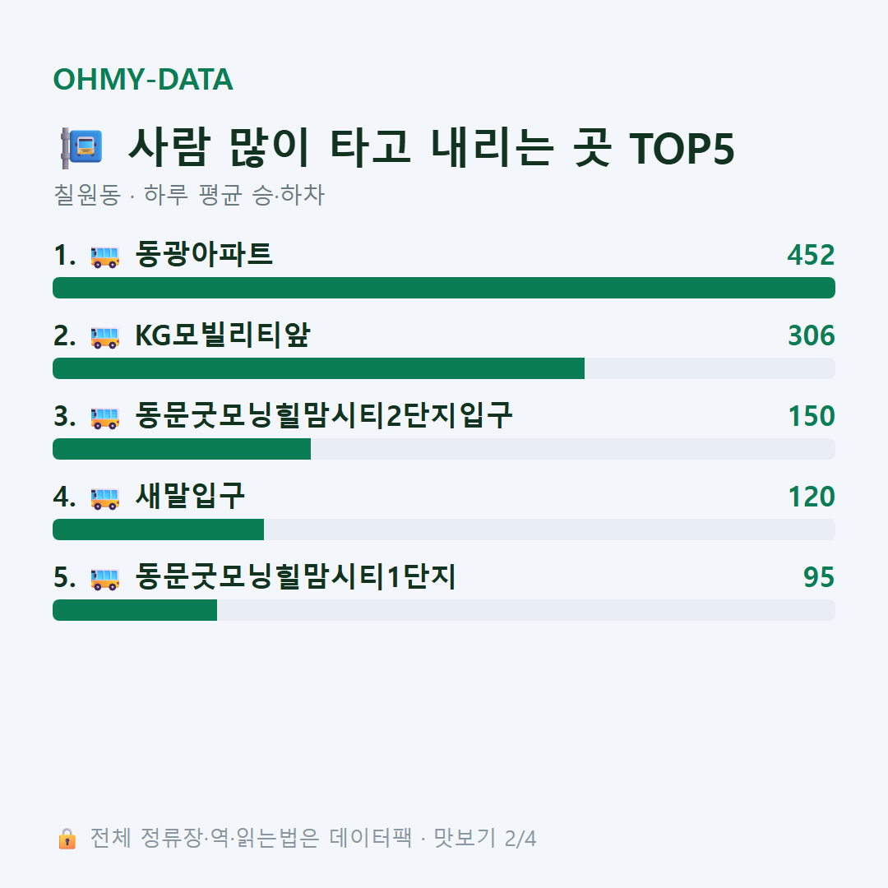Screen dimensions: 888x888
Task: Click the bus icon beside 동문굿모닝힐맘시티1단지
Action: (104, 578)
